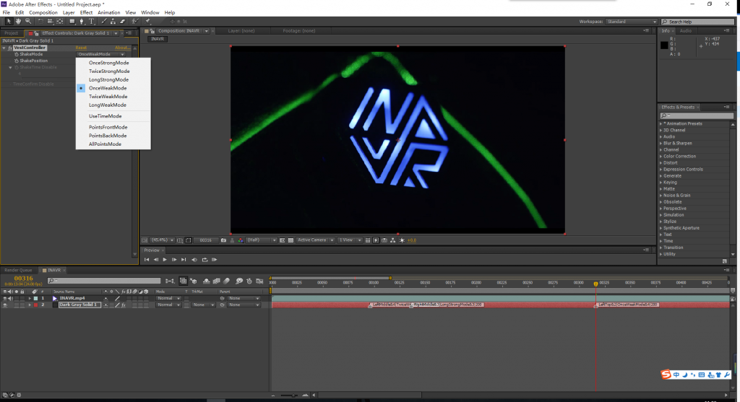Hide Dark Gray Solid 1 layer eye
This screenshot has height=402, width=740.
click(x=5, y=305)
